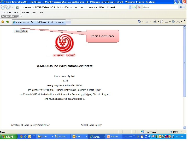
Task: Open a new blank tab
Action: (69, 22)
